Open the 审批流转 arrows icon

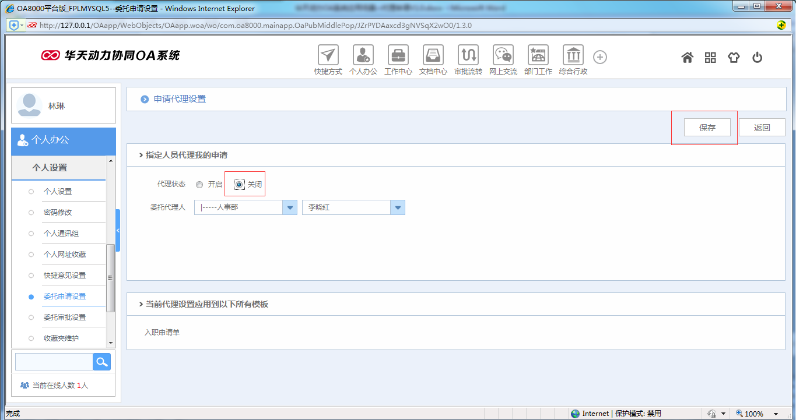point(468,55)
